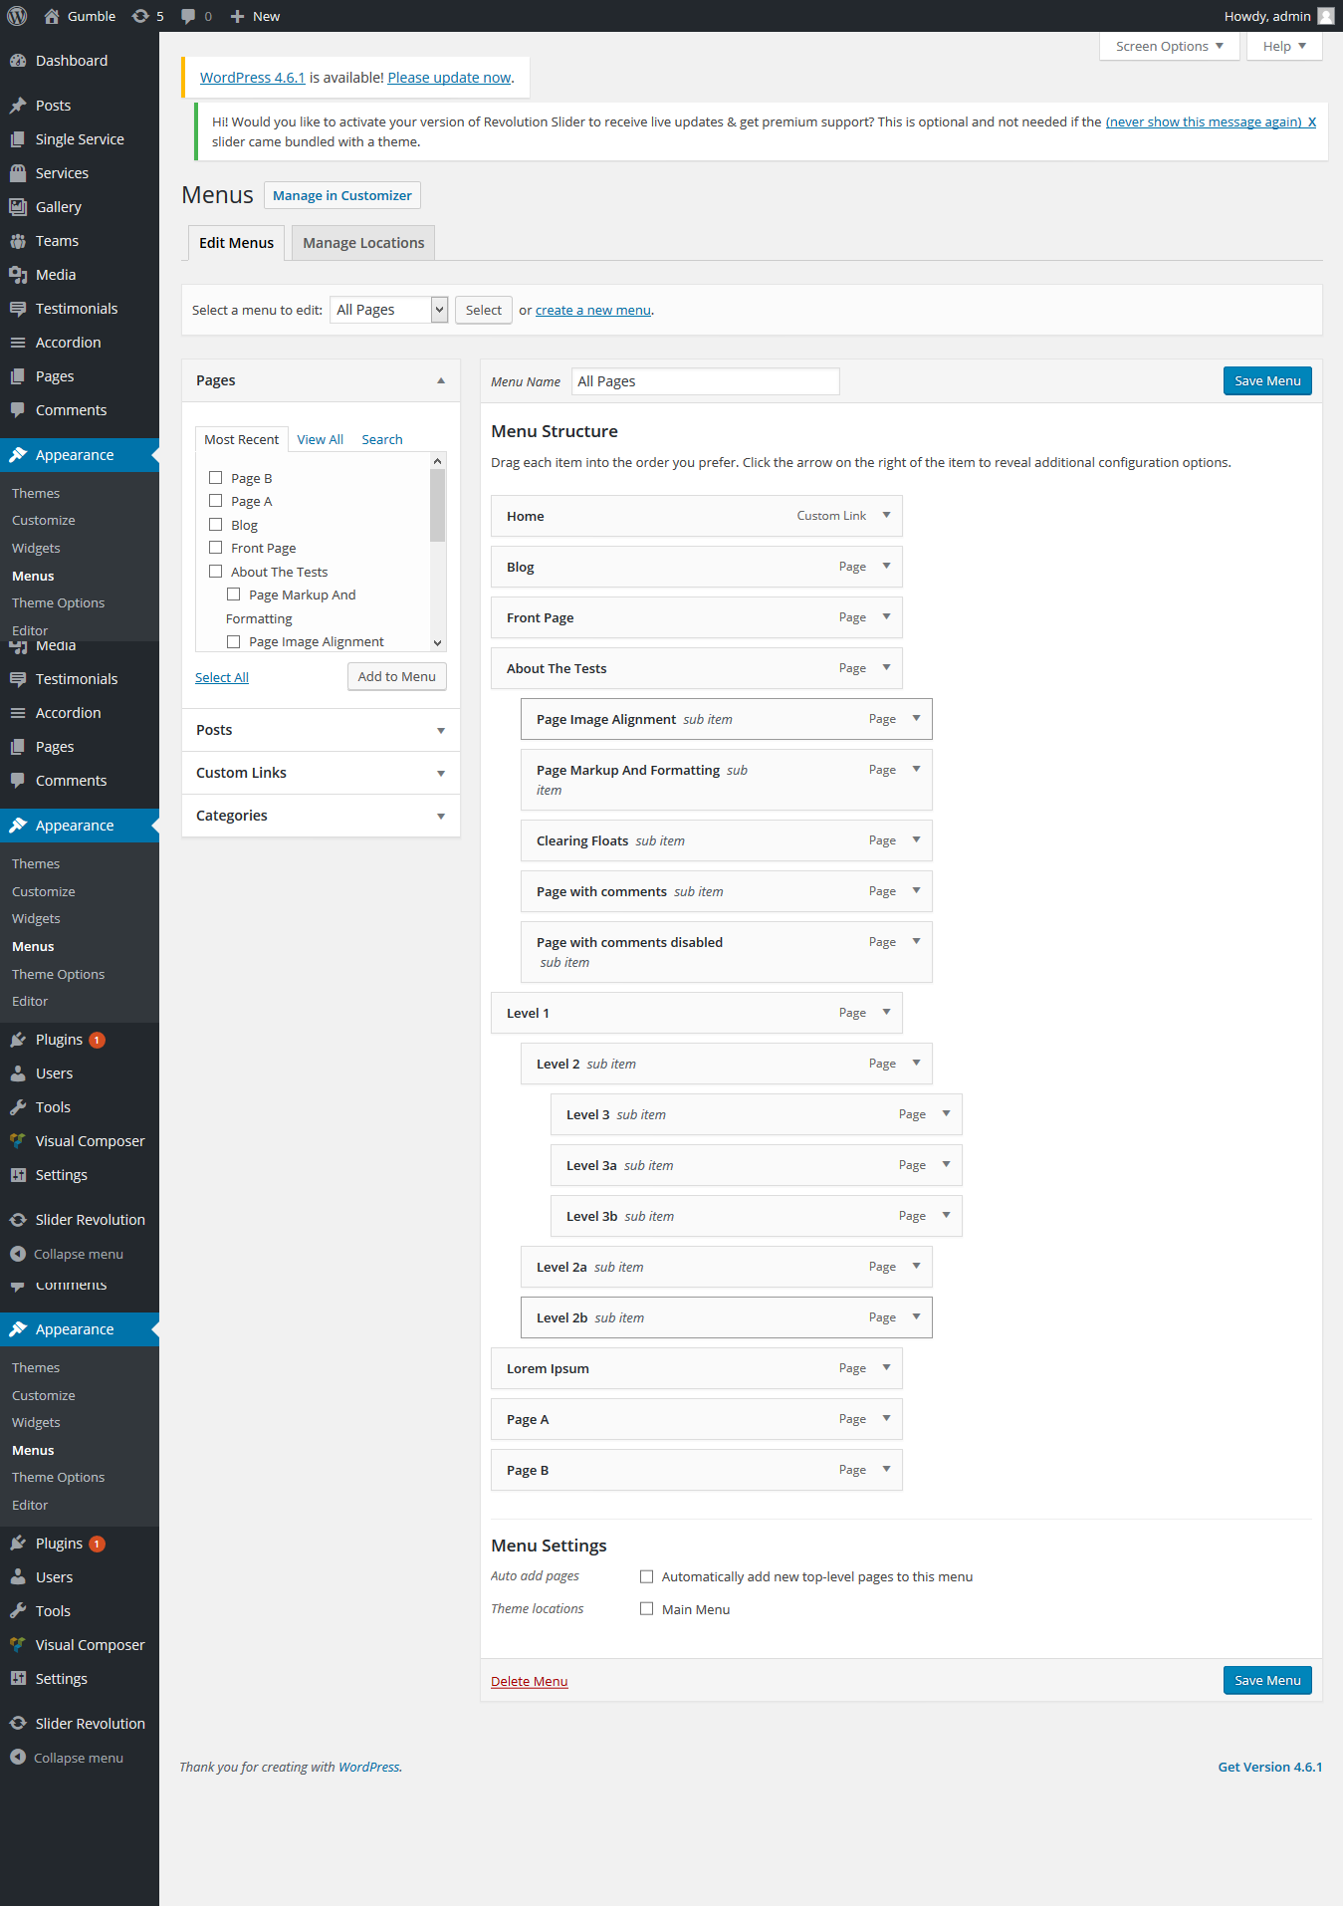Open the updates icon showing 5
The width and height of the screenshot is (1343, 1906).
pyautogui.click(x=140, y=16)
